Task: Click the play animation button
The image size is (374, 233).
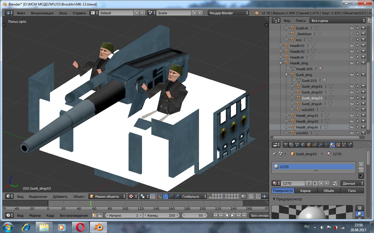Action: (x=233, y=216)
